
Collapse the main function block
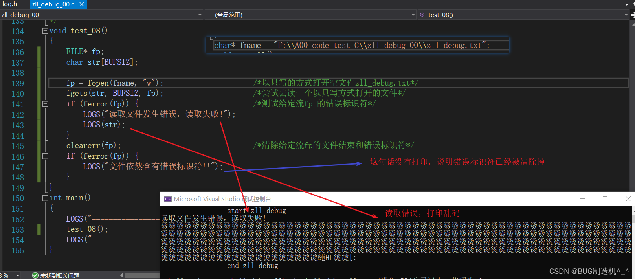[x=45, y=198]
